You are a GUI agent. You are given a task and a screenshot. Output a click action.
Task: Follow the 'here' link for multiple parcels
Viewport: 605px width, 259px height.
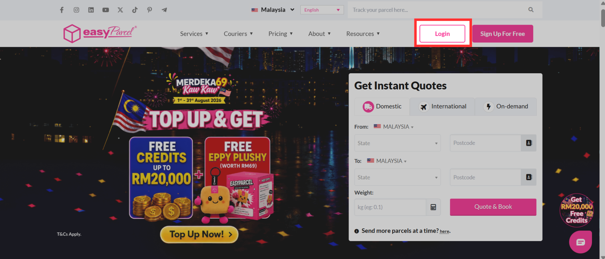444,231
